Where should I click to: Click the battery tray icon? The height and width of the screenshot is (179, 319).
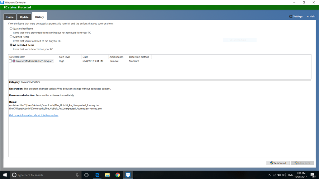[279, 175]
